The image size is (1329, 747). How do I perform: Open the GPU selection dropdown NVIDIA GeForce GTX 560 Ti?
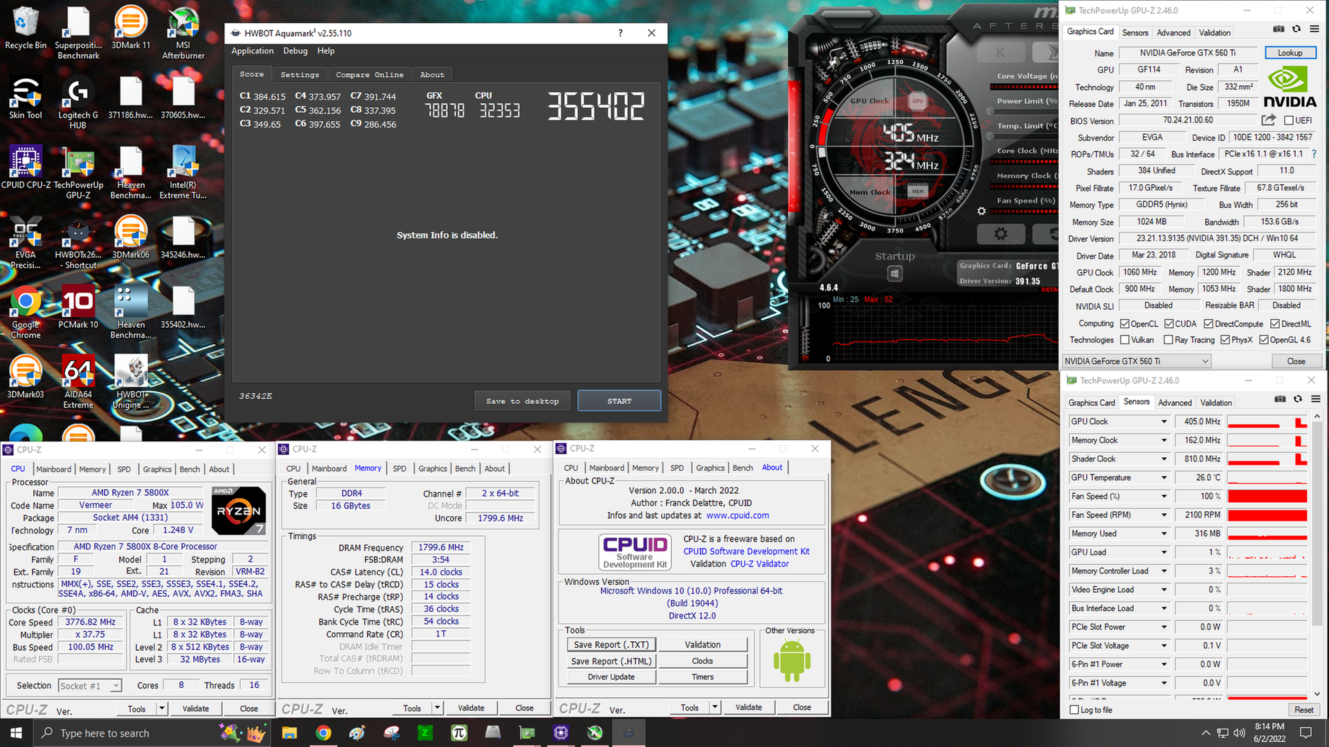pyautogui.click(x=1137, y=361)
